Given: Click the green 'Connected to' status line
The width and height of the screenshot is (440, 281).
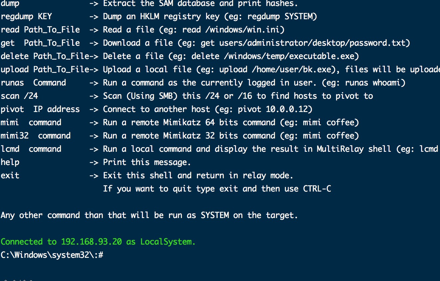Looking at the screenshot, I should 98,242.
